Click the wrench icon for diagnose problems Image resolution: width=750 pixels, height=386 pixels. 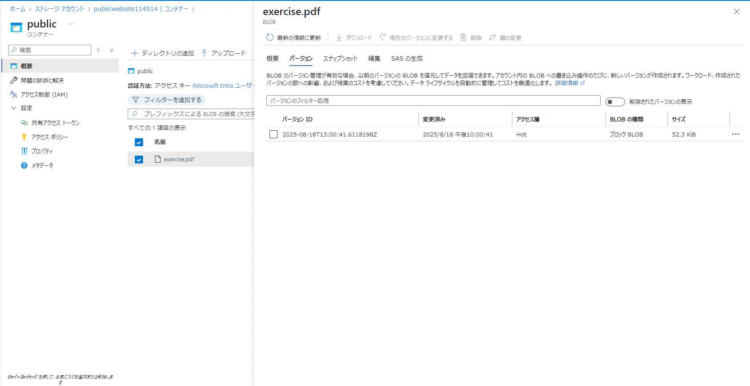coord(14,80)
